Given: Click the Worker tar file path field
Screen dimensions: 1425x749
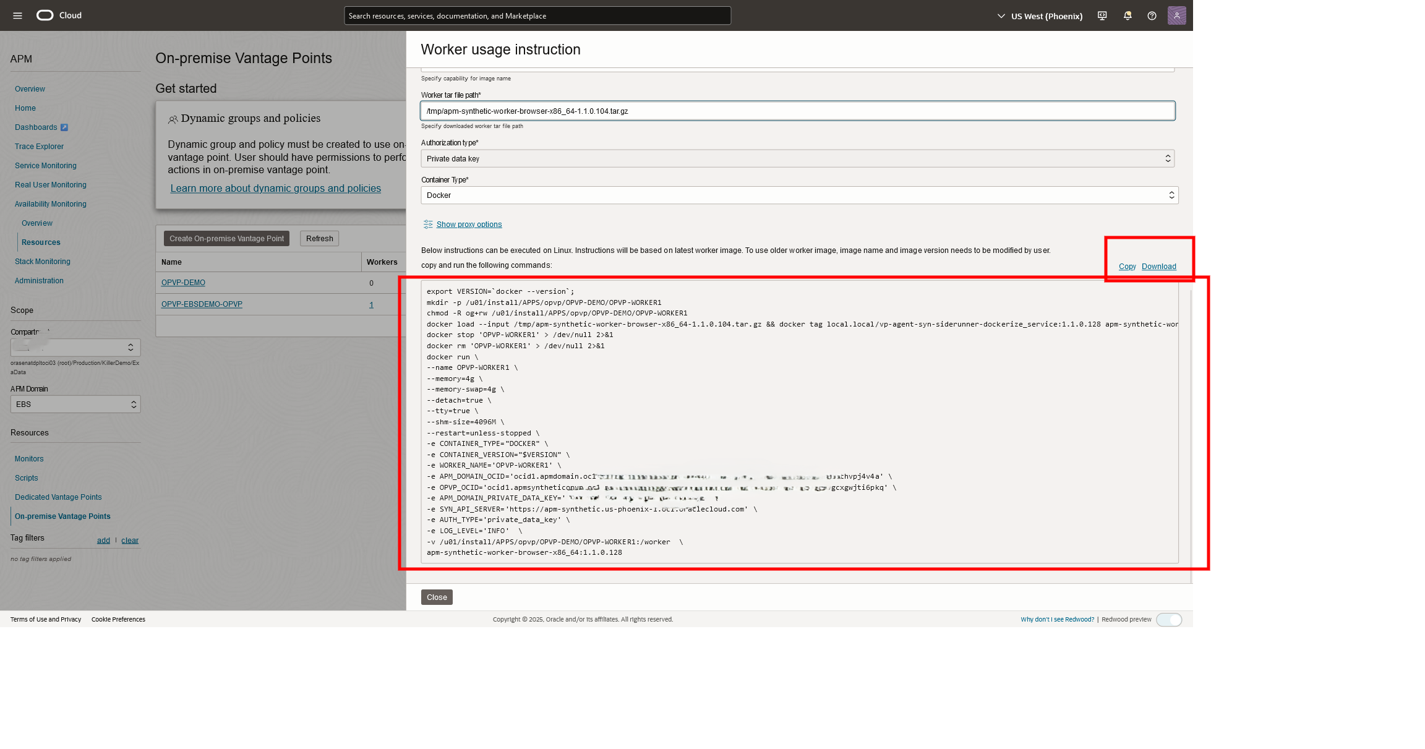Looking at the screenshot, I should click(797, 110).
